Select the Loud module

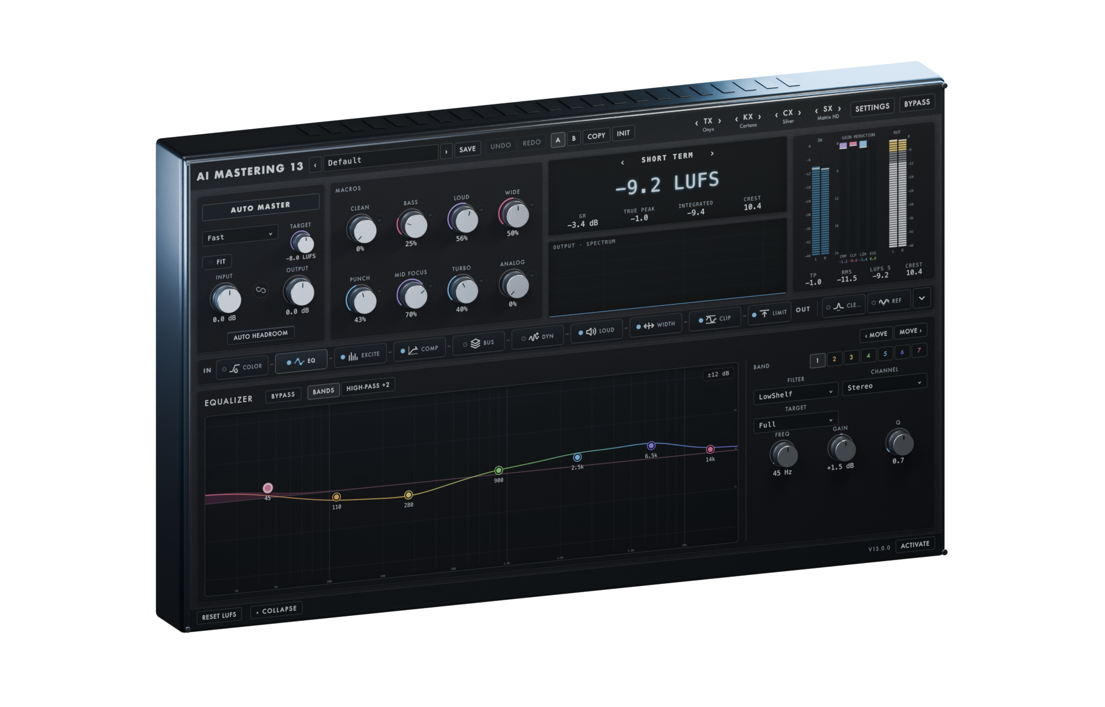click(x=596, y=331)
